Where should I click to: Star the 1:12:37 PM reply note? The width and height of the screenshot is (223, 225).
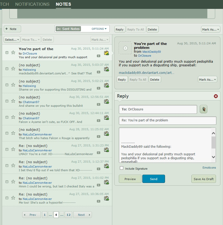13,166
